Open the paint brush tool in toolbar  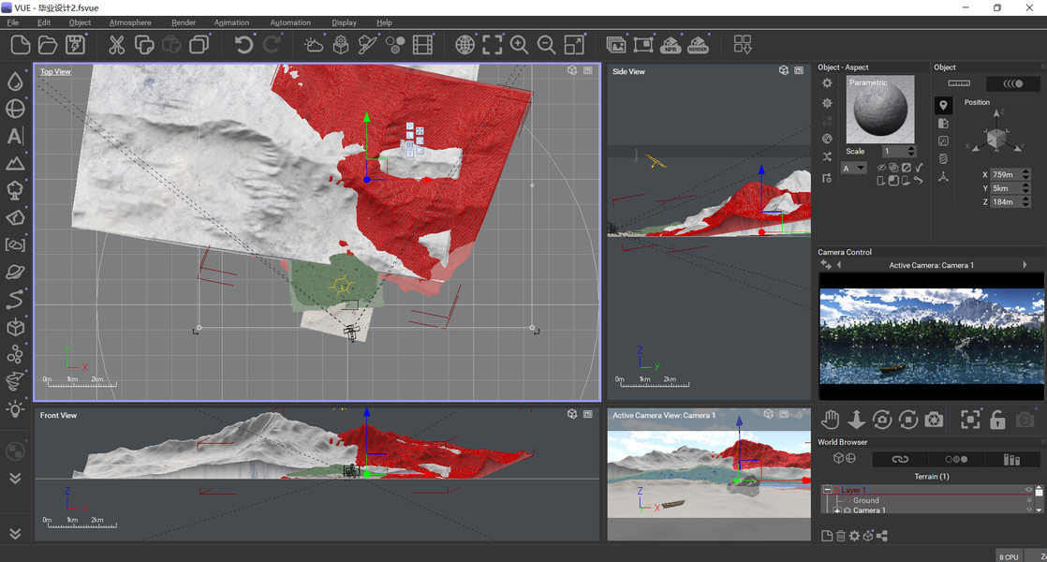click(x=367, y=45)
